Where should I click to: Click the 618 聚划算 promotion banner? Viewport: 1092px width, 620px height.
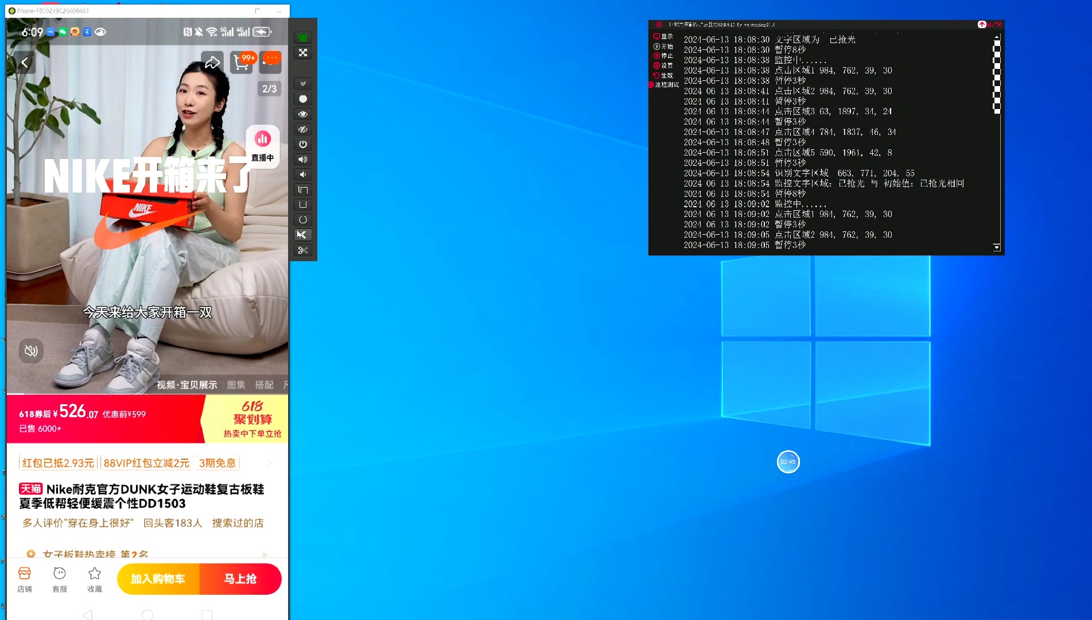coord(247,419)
